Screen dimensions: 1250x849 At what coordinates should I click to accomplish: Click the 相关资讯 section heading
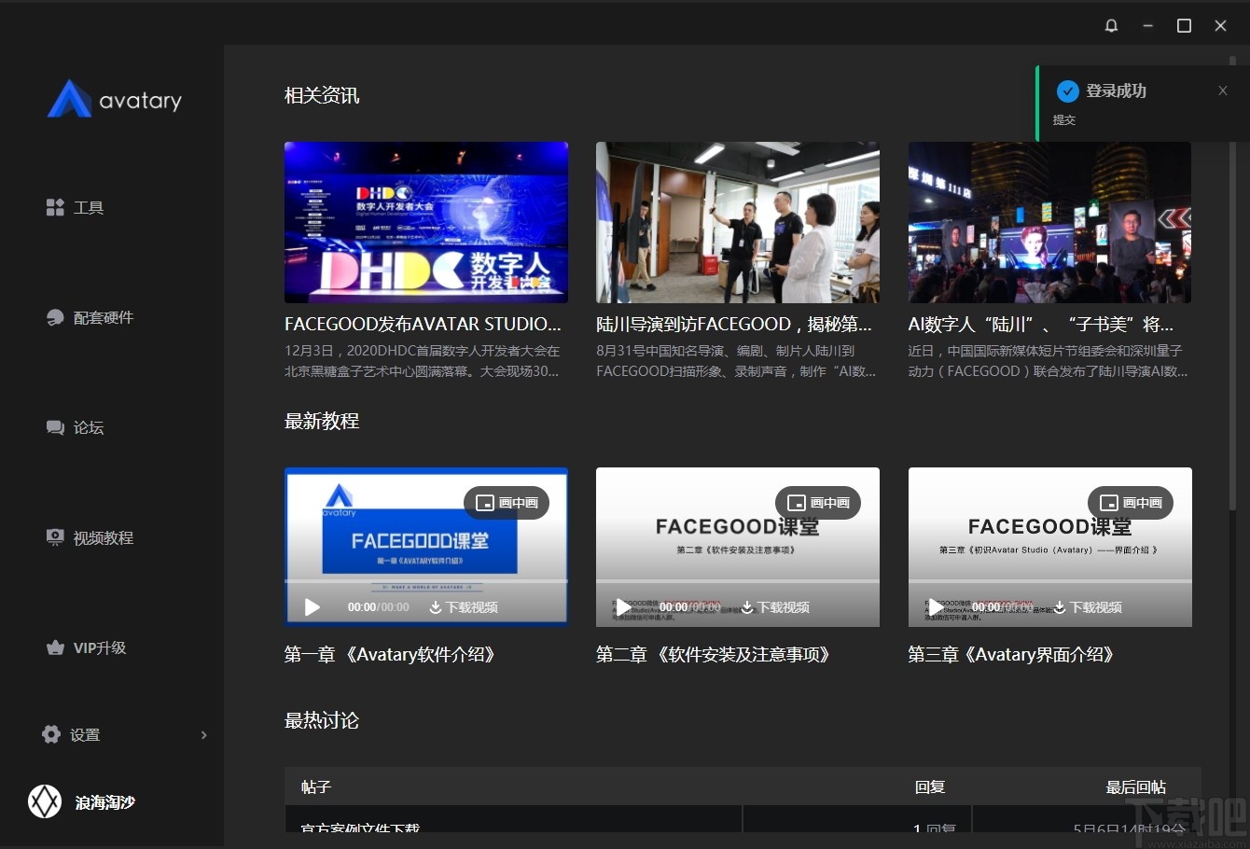[x=322, y=95]
